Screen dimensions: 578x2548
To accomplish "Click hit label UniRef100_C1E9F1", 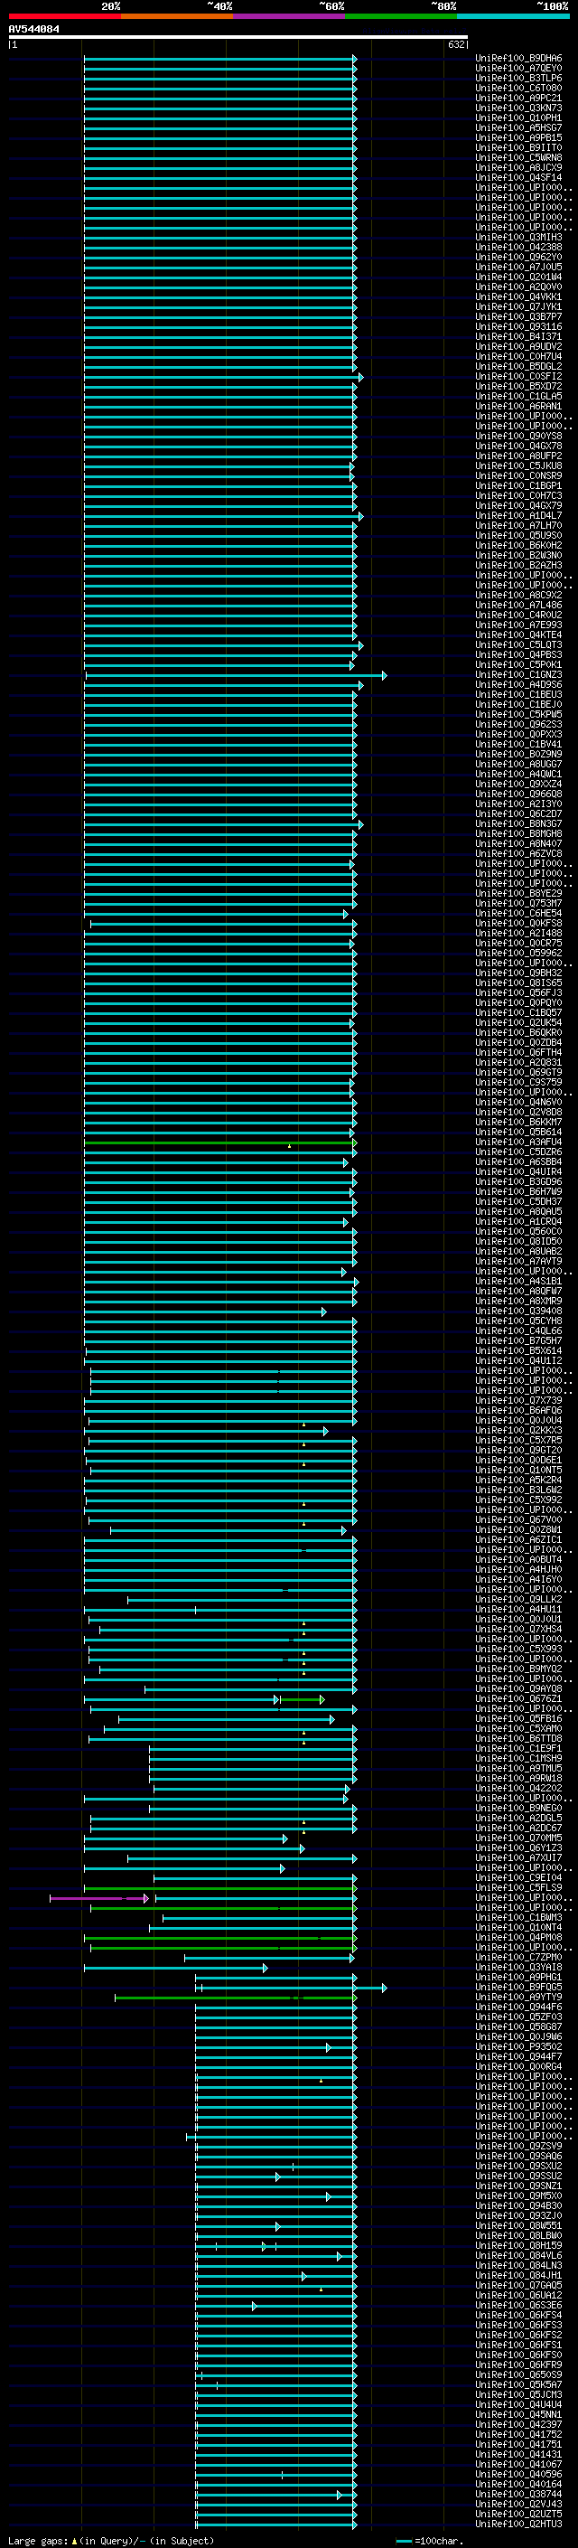I will point(518,1749).
